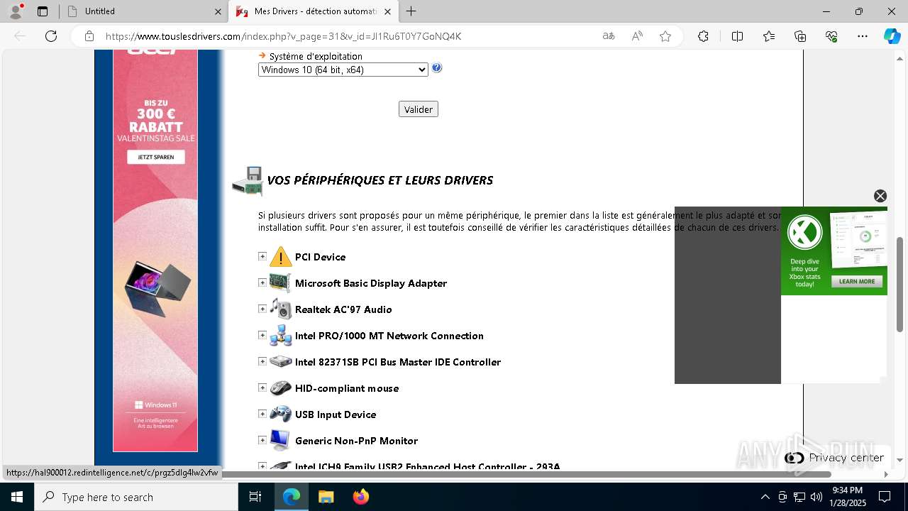Refresh the page
Screen dimensions: 908x511
(51, 36)
